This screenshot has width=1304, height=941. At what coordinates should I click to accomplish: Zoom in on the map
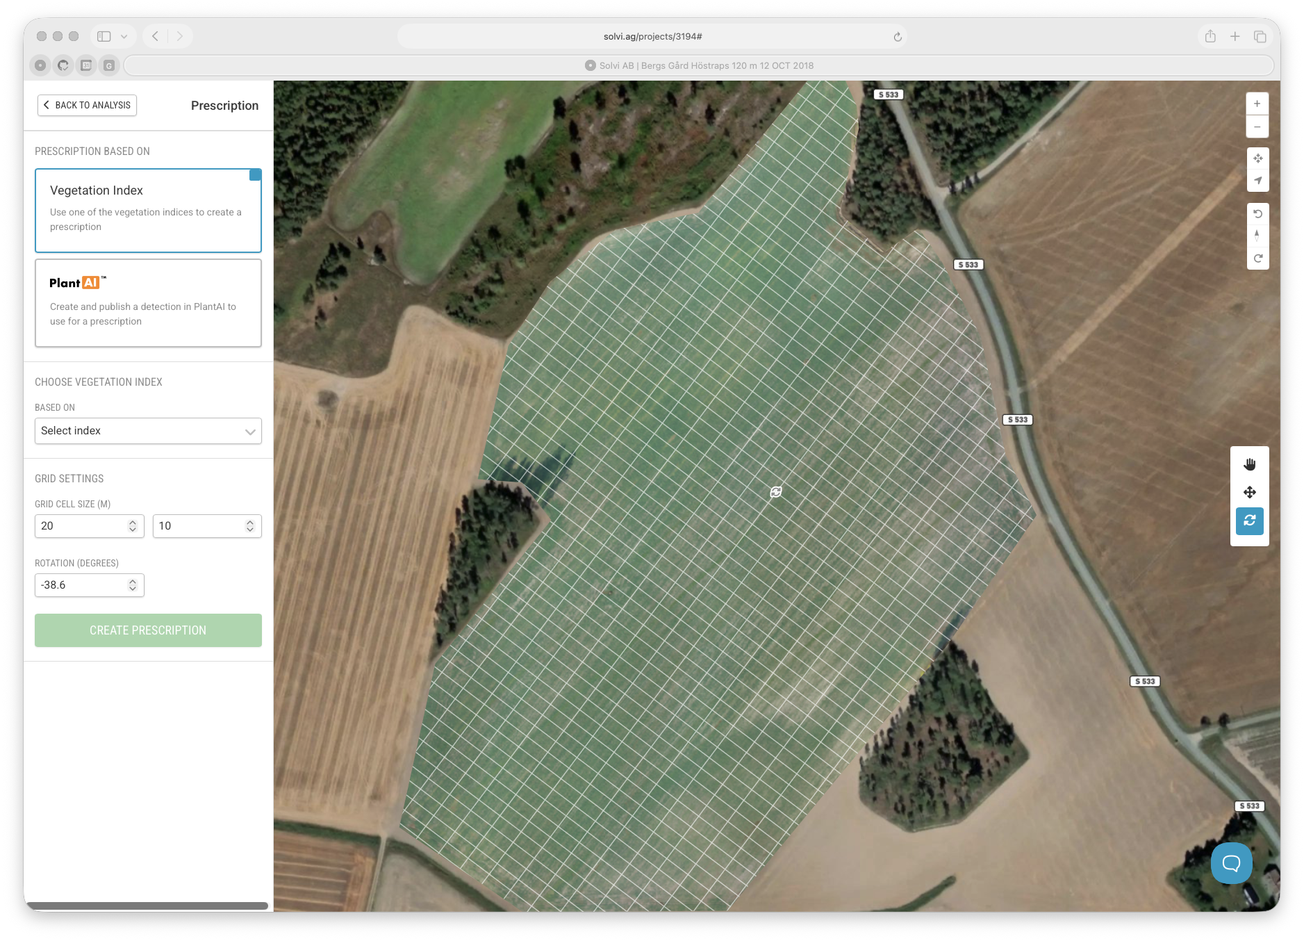(x=1257, y=104)
